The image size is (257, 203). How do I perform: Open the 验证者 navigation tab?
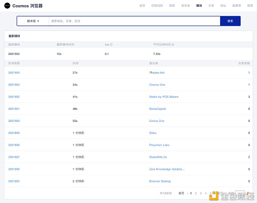tap(185, 6)
